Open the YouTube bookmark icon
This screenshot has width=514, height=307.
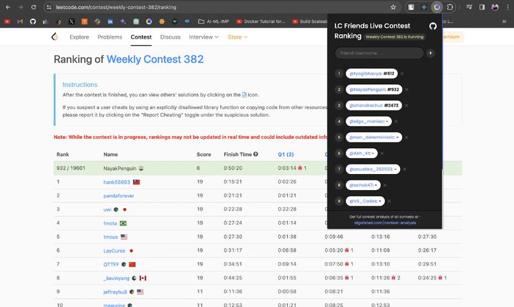click(7, 22)
